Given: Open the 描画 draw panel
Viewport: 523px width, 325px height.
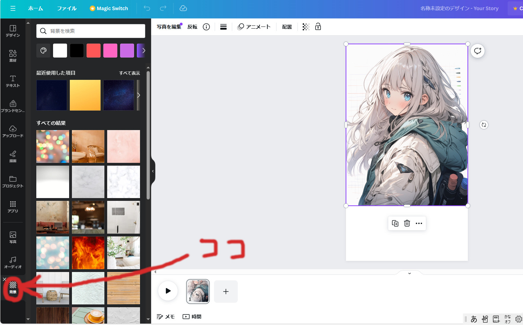Looking at the screenshot, I should [13, 157].
